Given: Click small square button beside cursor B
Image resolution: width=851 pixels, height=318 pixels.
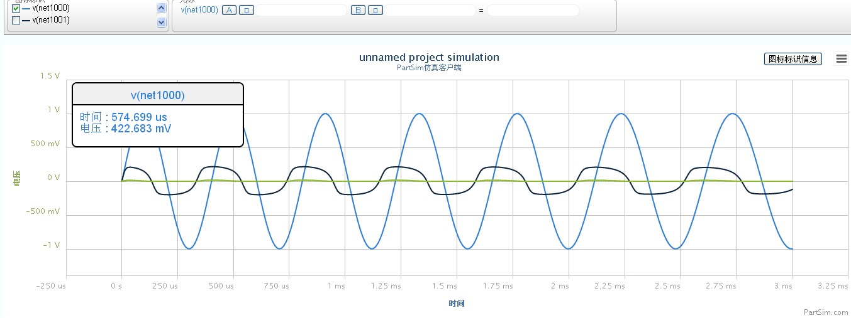Looking at the screenshot, I should [x=375, y=10].
